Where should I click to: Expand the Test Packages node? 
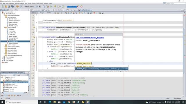click(x=3, y=57)
